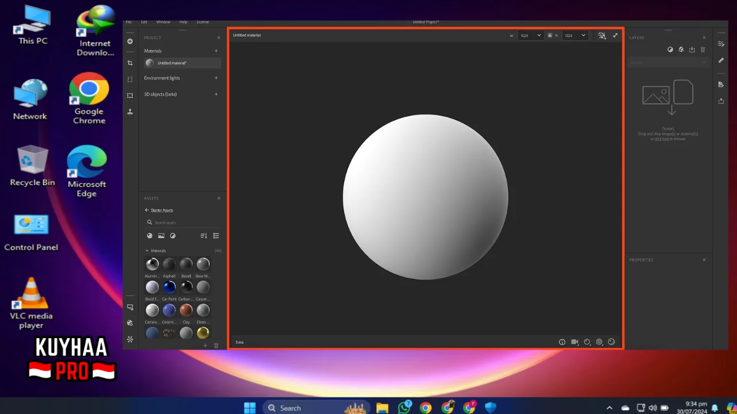Select the clone stamp tool

pyautogui.click(x=130, y=112)
